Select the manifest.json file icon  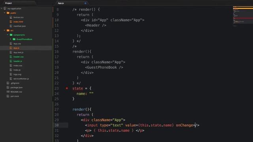(11, 26)
